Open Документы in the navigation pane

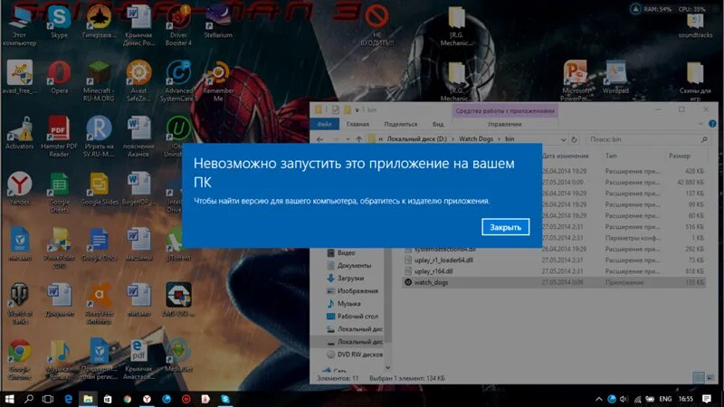[348, 266]
